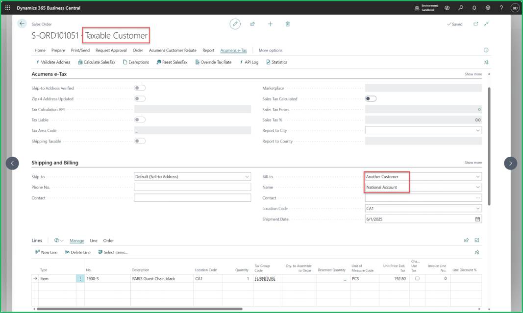Viewport: 523px width, 313px height.
Task: Click the trash delete icon
Action: (288, 24)
